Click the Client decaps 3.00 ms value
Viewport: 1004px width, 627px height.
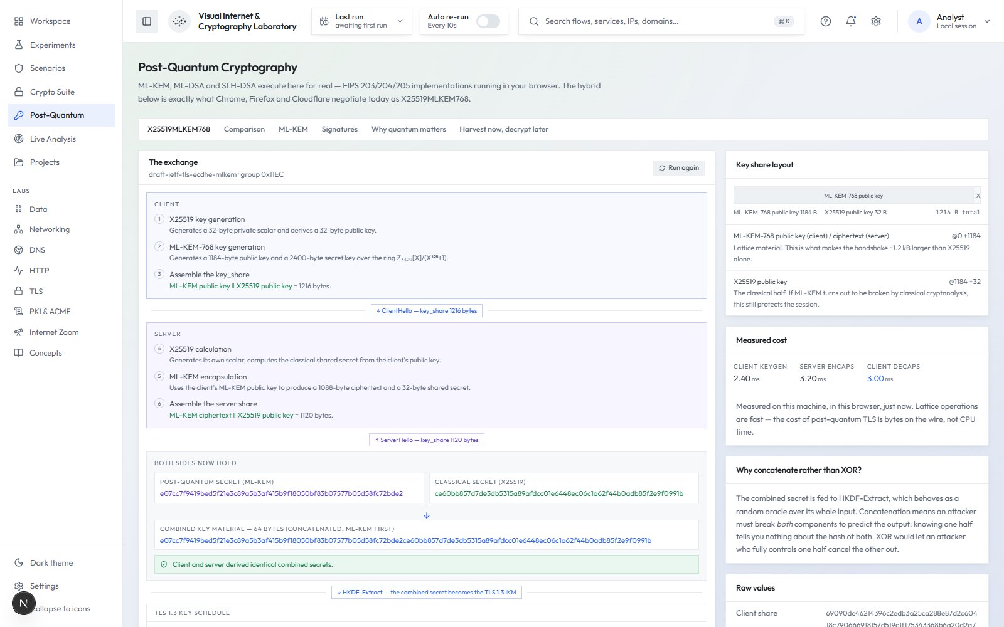click(x=880, y=379)
